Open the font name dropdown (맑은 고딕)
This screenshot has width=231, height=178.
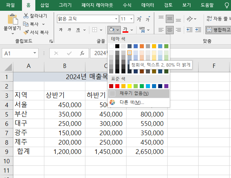coord(116,19)
